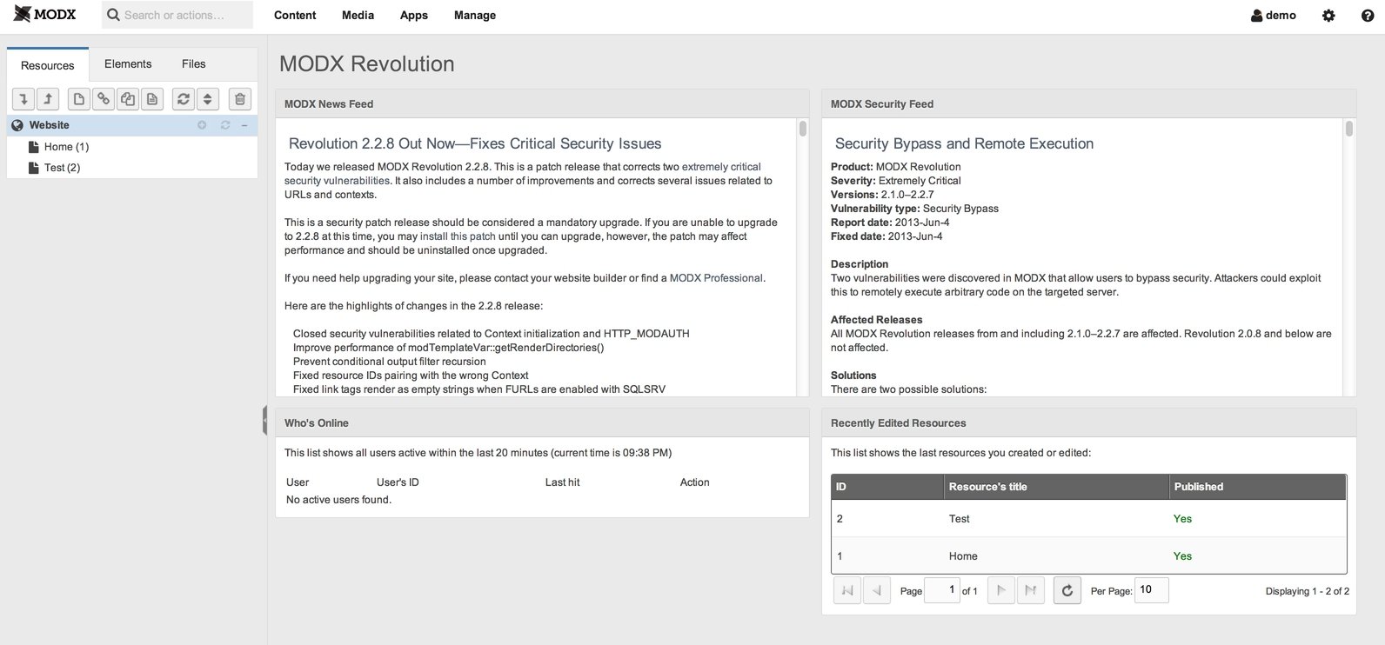Screen dimensions: 1385x645
Task: Click the 'Last hit' column label
Action: (562, 482)
